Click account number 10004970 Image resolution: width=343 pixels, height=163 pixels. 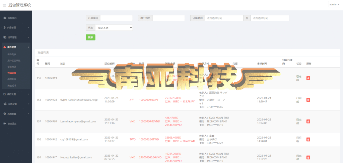pyautogui.click(x=51, y=121)
